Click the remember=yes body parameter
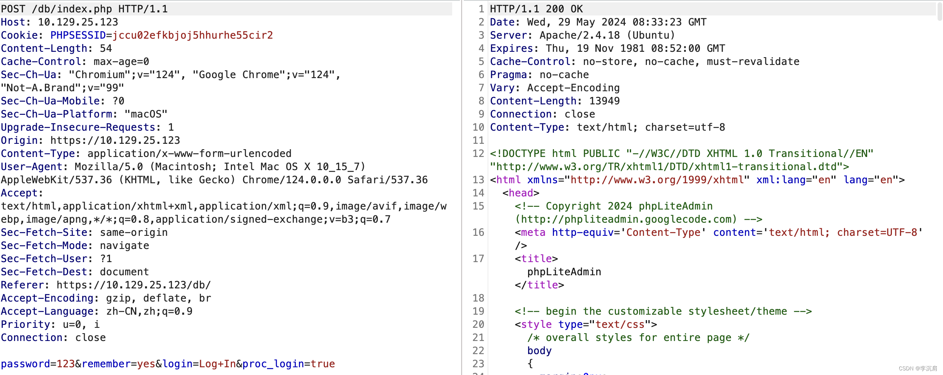The image size is (943, 375). (x=118, y=364)
